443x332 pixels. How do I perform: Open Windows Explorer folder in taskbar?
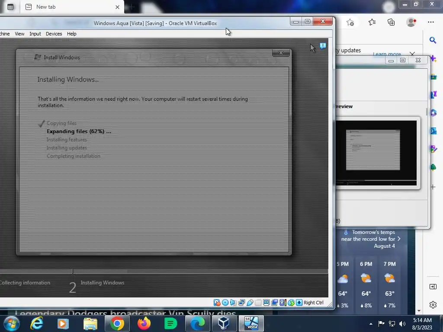pyautogui.click(x=90, y=323)
